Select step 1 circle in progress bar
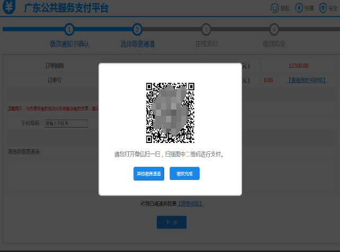The width and height of the screenshot is (340, 252). [x=69, y=29]
